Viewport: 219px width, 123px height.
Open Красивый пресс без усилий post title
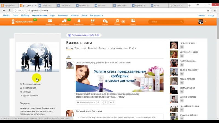(89, 111)
